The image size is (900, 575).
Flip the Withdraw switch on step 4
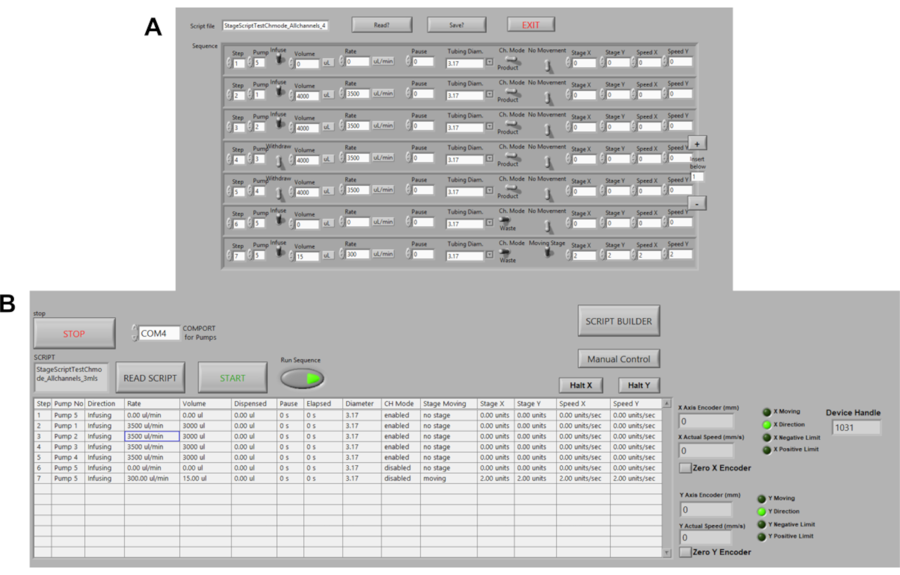pos(279,161)
